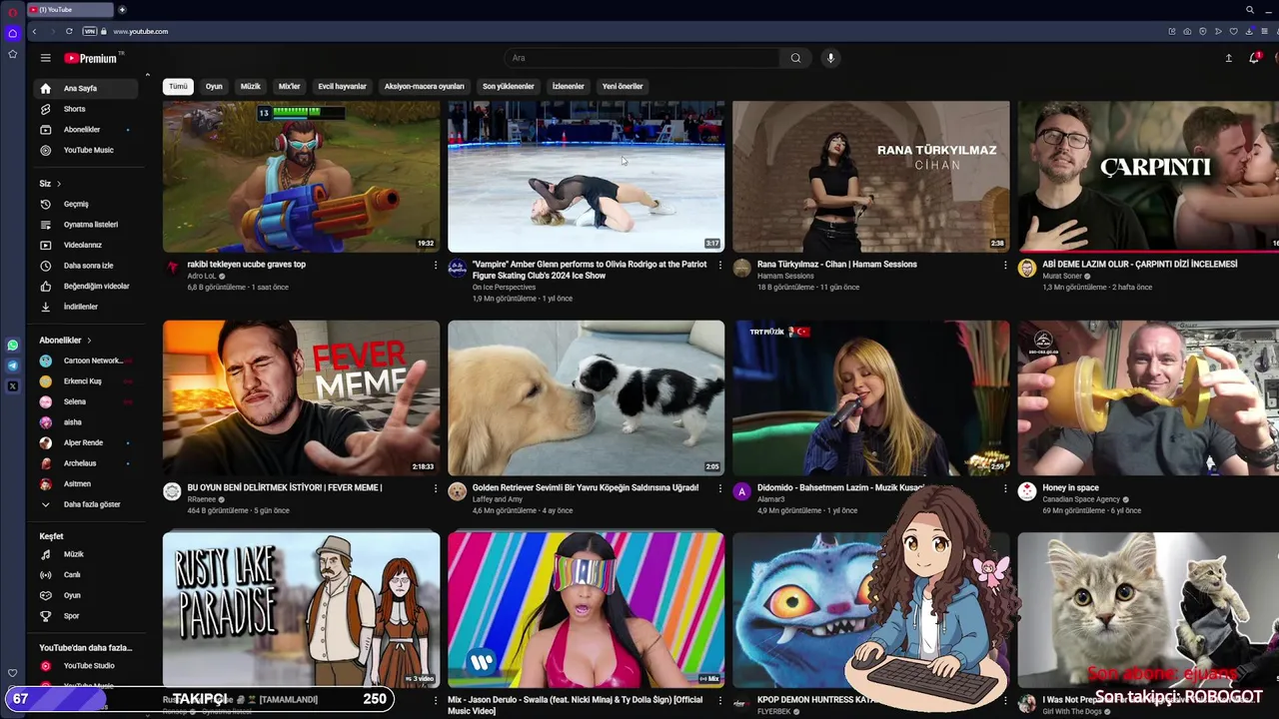Viewport: 1279px width, 719px height.
Task: Play the Golden Retriever puppy video thumbnail
Action: 586,397
